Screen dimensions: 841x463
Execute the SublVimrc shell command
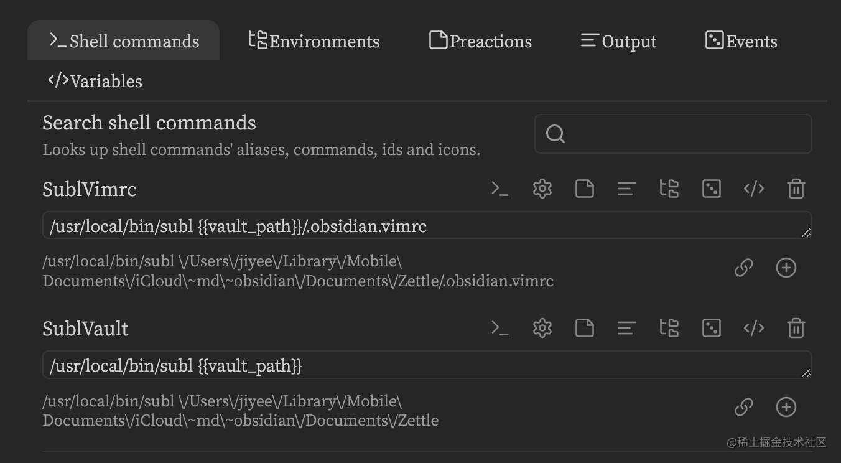500,189
